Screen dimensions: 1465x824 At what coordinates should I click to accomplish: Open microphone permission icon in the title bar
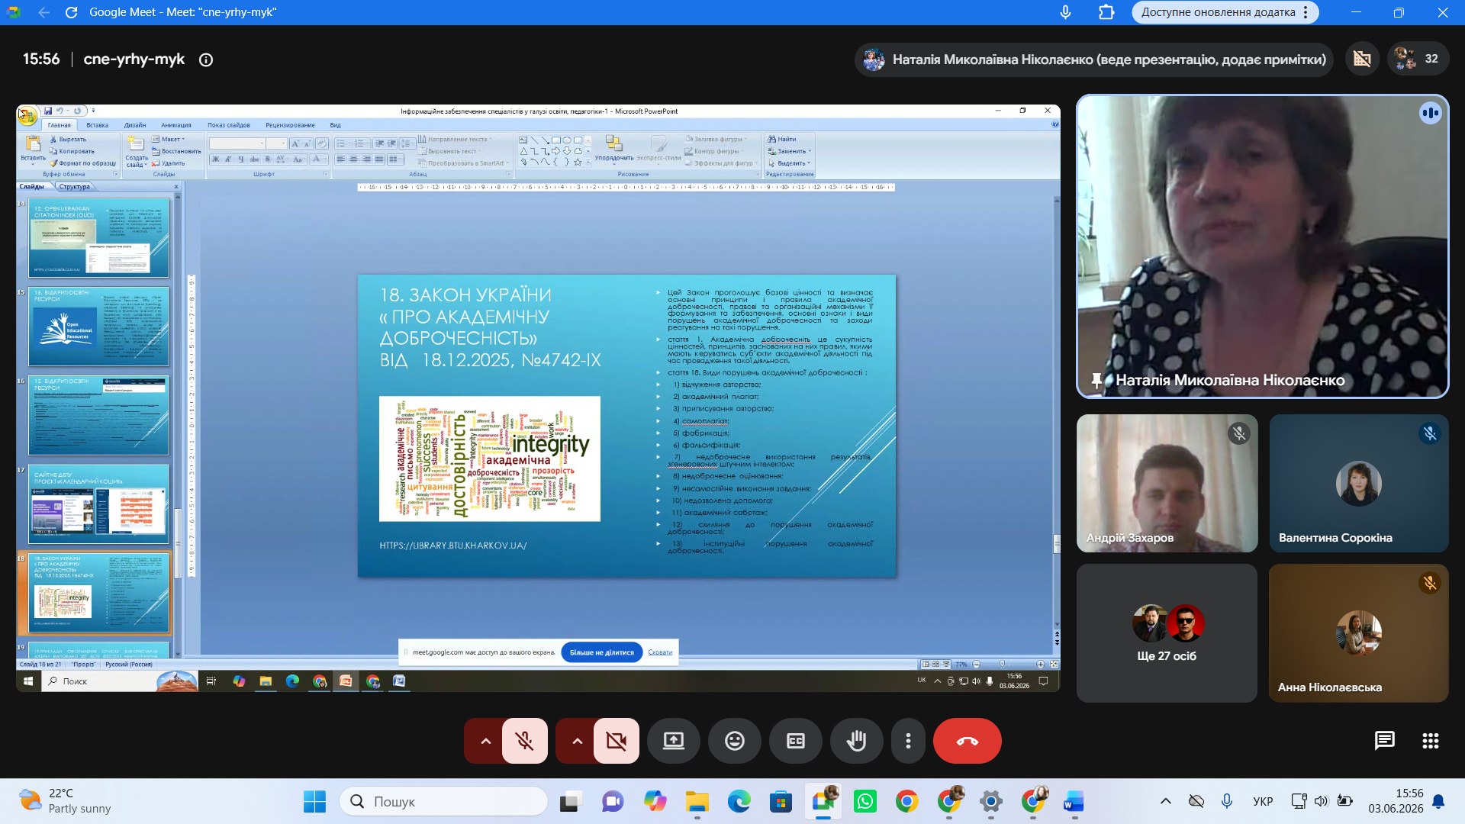tap(1066, 12)
